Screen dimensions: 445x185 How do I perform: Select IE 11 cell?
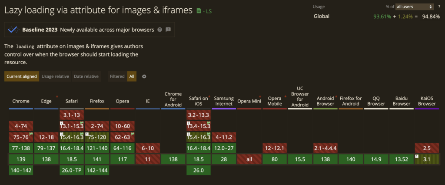click(148, 159)
